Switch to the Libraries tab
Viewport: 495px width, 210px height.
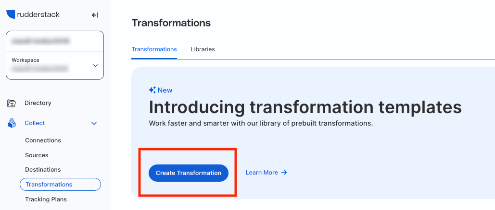coord(203,49)
